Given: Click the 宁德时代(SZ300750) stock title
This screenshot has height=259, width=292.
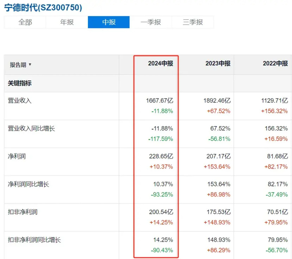Looking at the screenshot, I should (43, 7).
